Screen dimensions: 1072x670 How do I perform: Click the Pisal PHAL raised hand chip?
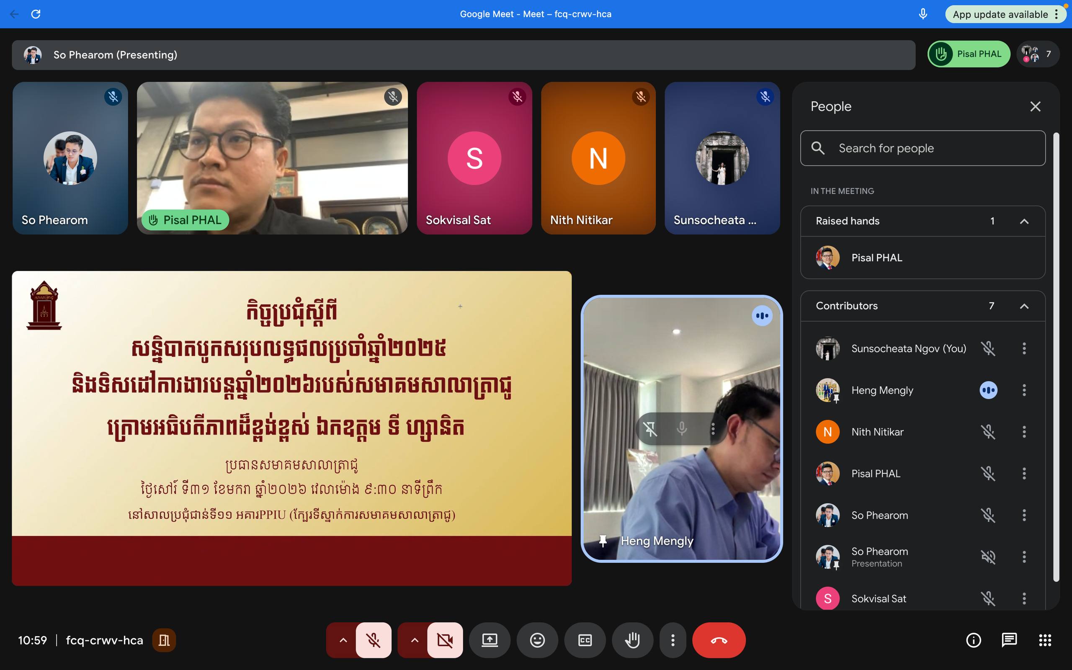[x=969, y=54]
